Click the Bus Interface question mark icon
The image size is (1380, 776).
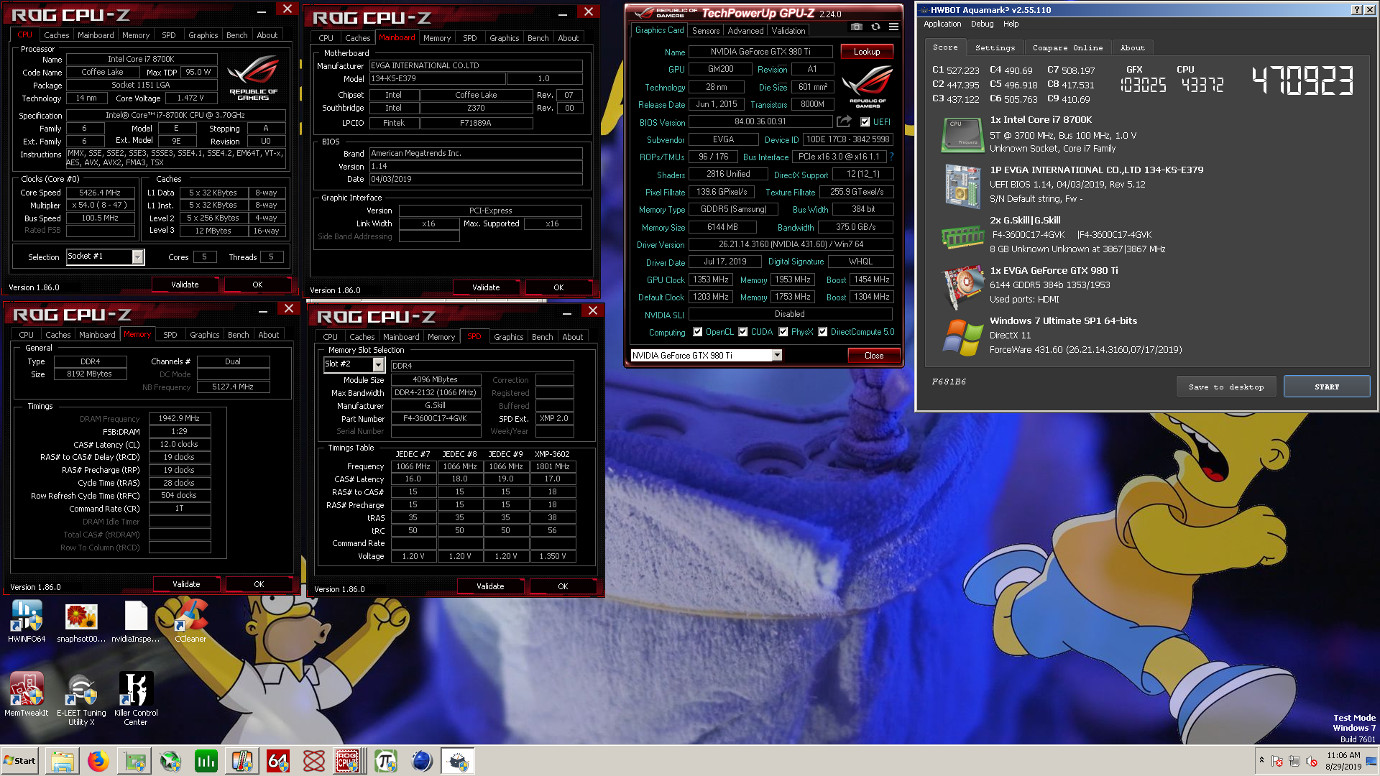point(891,157)
